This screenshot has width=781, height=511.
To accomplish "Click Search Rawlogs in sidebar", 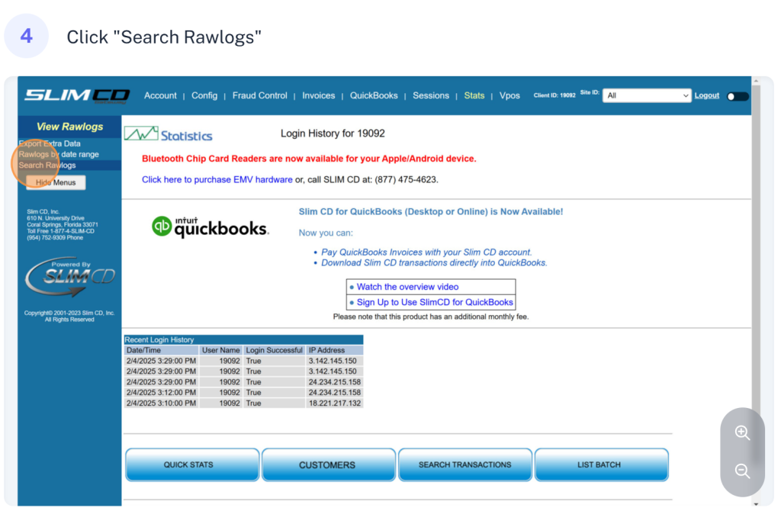I will (47, 166).
